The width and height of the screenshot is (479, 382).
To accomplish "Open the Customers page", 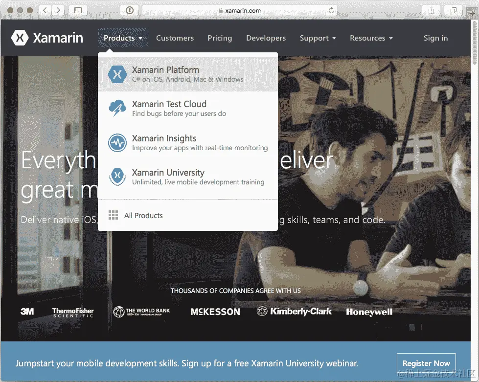I will 175,38.
